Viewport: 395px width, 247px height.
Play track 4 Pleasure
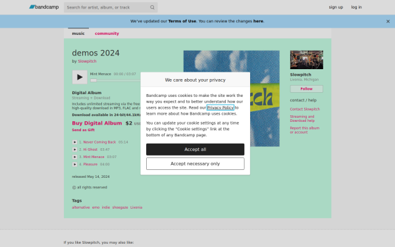[x=74, y=164]
